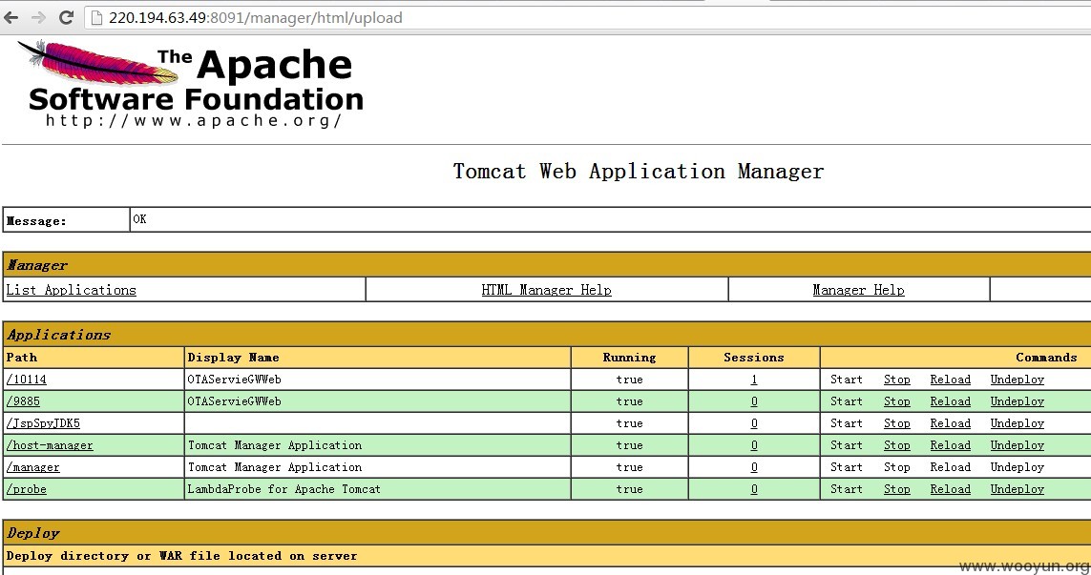The width and height of the screenshot is (1091, 575).
Task: Stop the /10114 application
Action: click(897, 380)
